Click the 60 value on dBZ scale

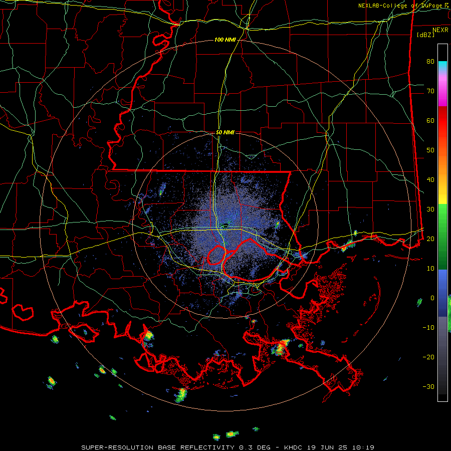point(430,120)
